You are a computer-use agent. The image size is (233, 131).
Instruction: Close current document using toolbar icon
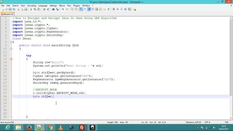pos(18,9)
